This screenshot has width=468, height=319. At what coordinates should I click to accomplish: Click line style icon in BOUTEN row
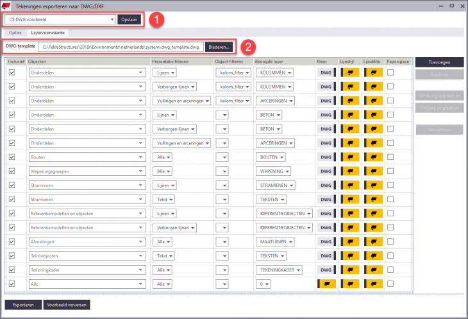click(x=350, y=157)
